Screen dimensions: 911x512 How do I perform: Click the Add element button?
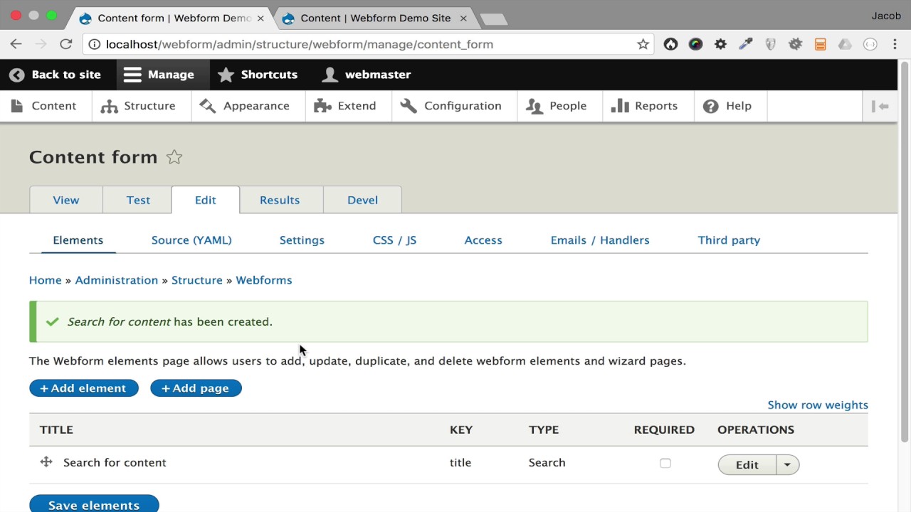tap(84, 388)
